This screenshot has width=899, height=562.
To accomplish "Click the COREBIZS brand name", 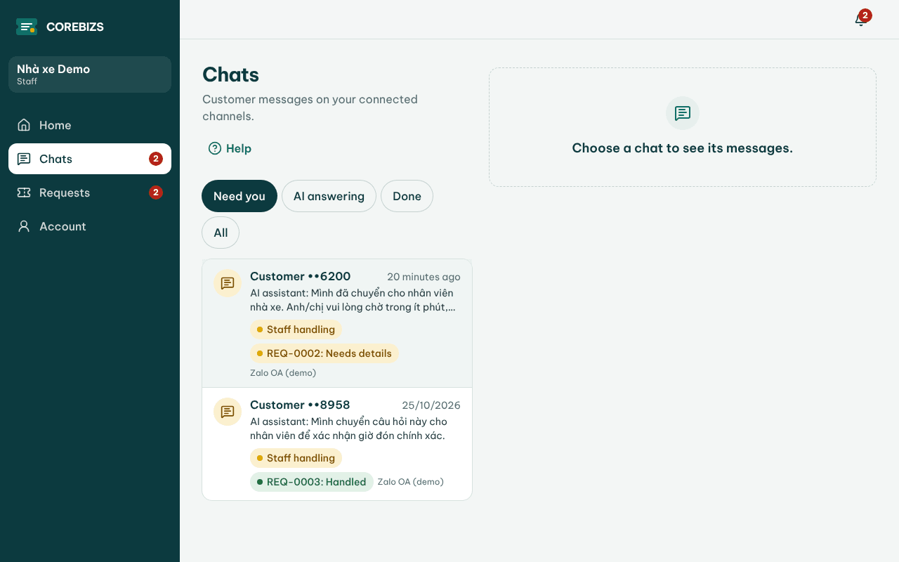I will [75, 27].
